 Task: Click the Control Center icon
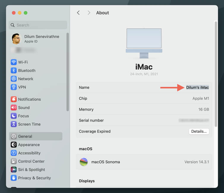point(14,161)
